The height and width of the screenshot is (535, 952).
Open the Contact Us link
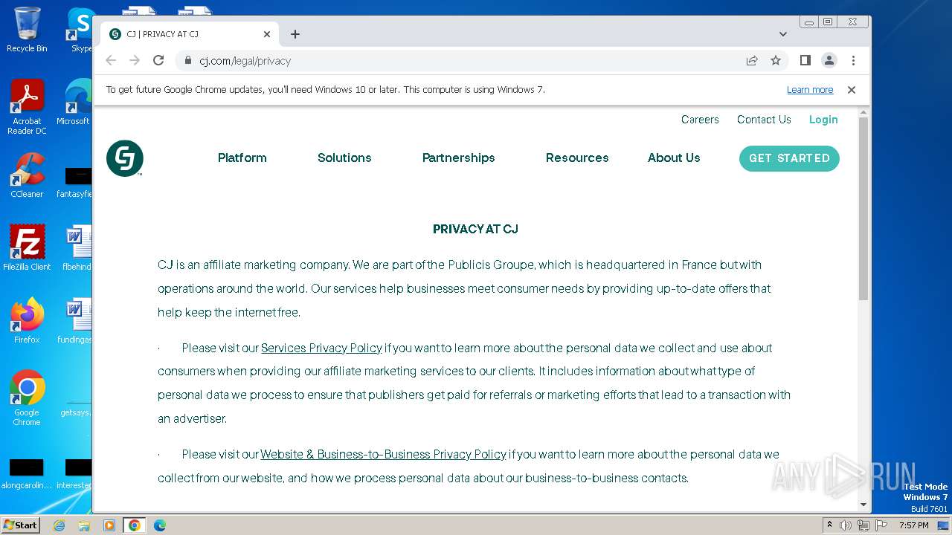764,120
